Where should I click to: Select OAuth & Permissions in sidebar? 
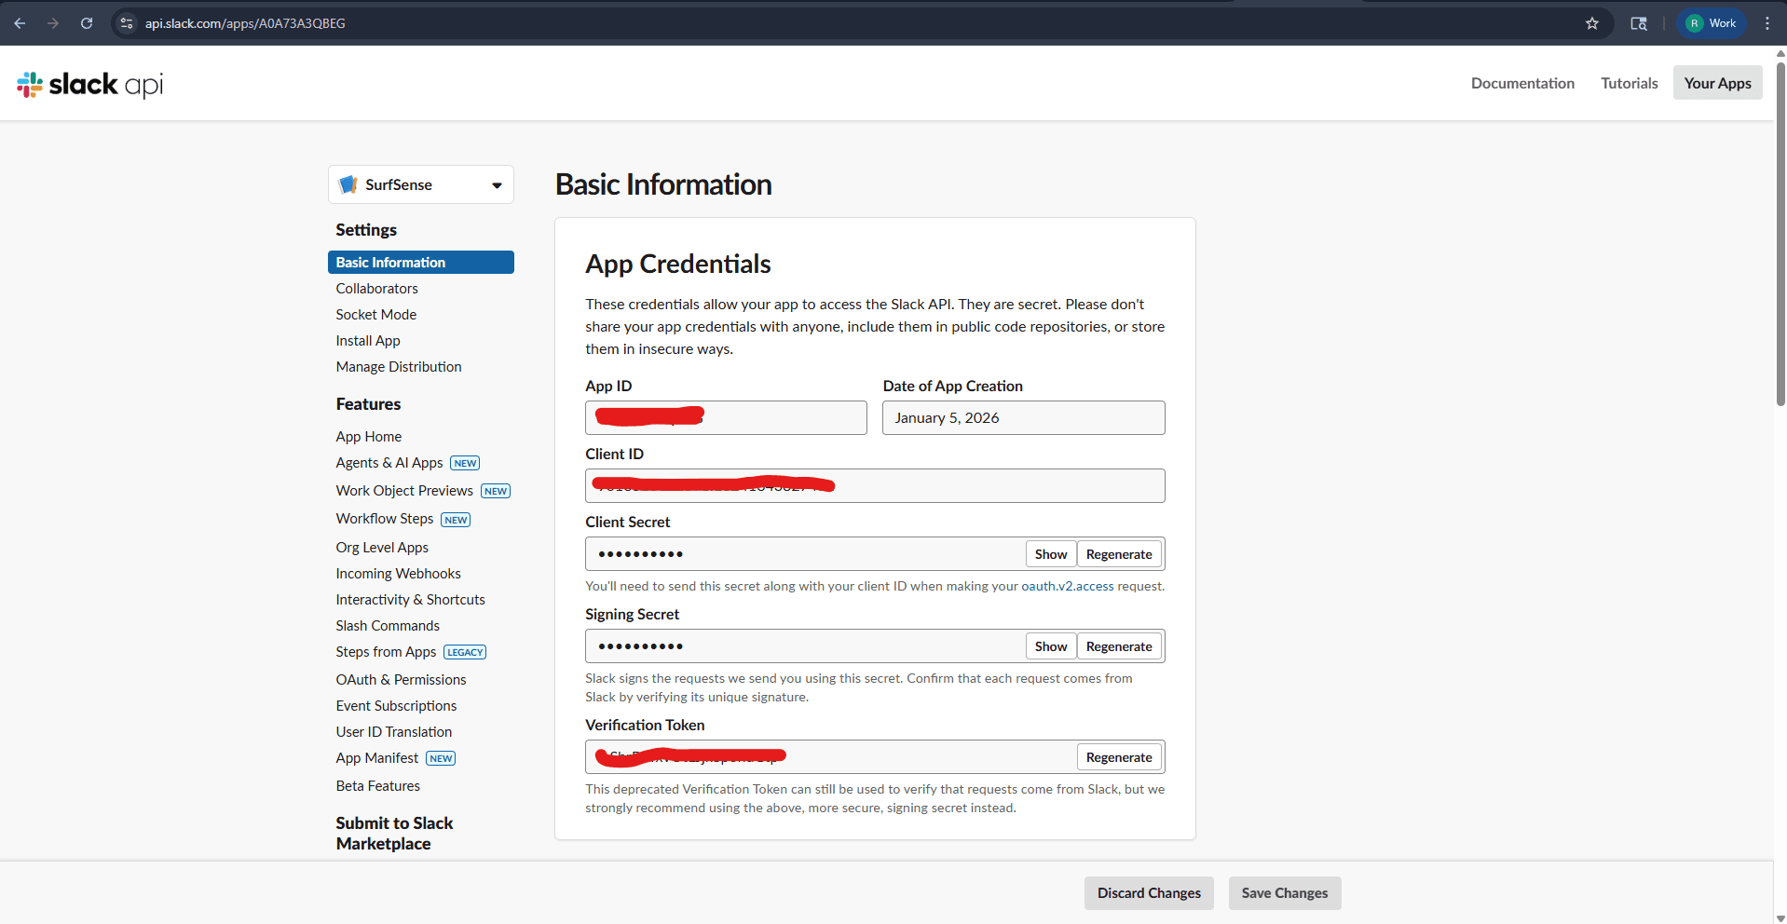401,679
